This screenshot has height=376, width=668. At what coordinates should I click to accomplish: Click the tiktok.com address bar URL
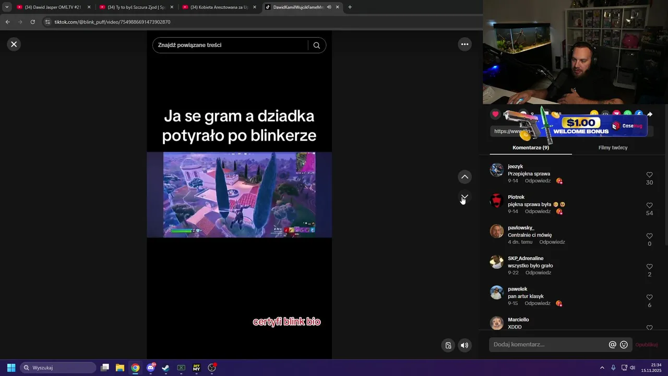[x=113, y=22]
